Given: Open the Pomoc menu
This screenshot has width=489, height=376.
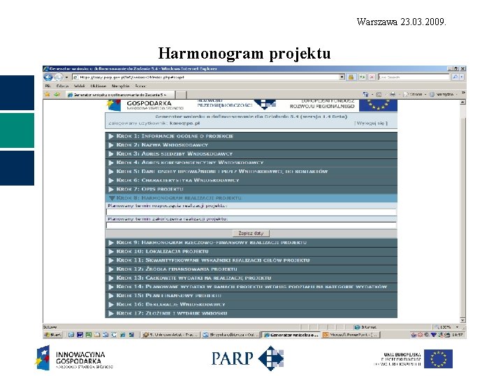Looking at the screenshot, I should pos(140,86).
